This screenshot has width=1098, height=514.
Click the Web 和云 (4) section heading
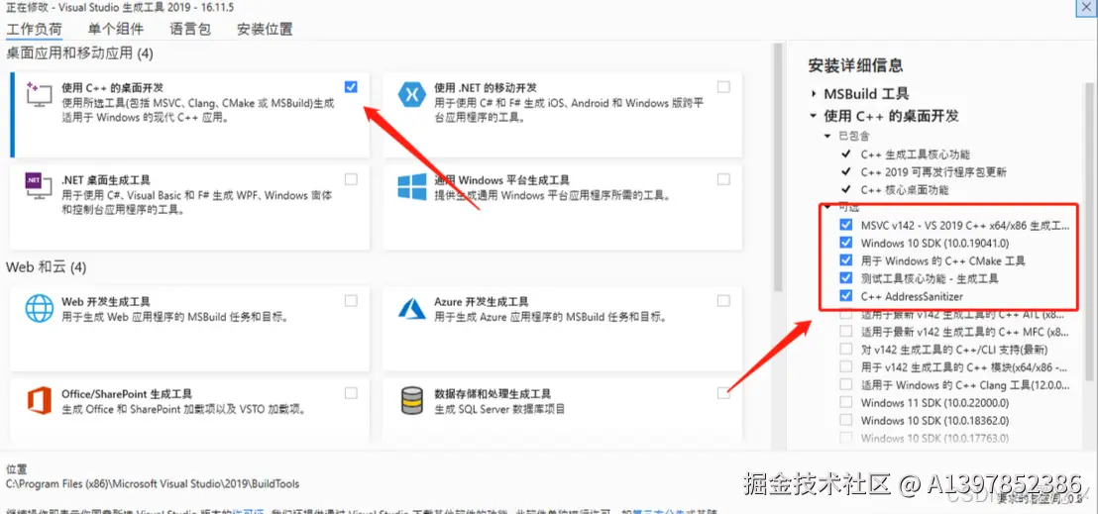point(47,266)
